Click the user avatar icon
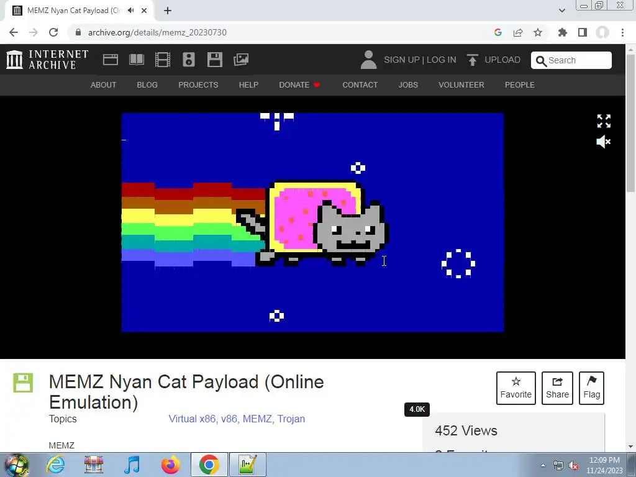636x477 pixels. click(x=369, y=60)
